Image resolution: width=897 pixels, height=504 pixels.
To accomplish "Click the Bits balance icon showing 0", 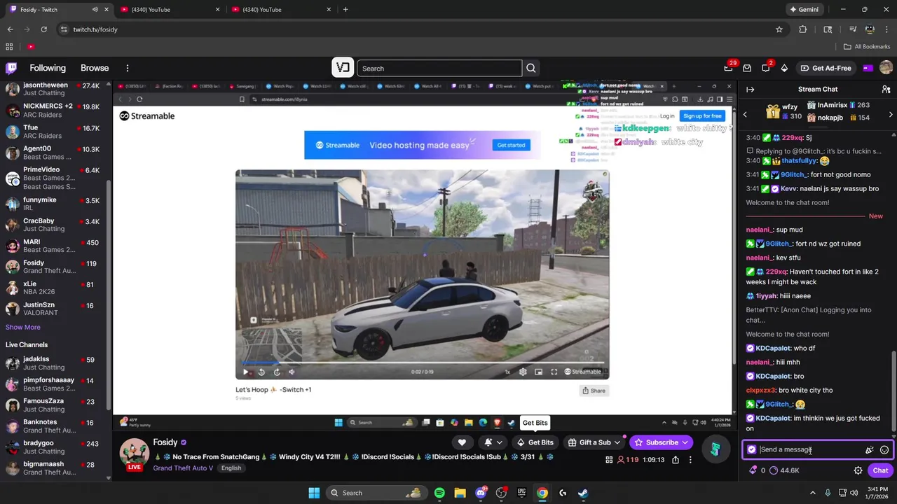I will [x=753, y=470].
